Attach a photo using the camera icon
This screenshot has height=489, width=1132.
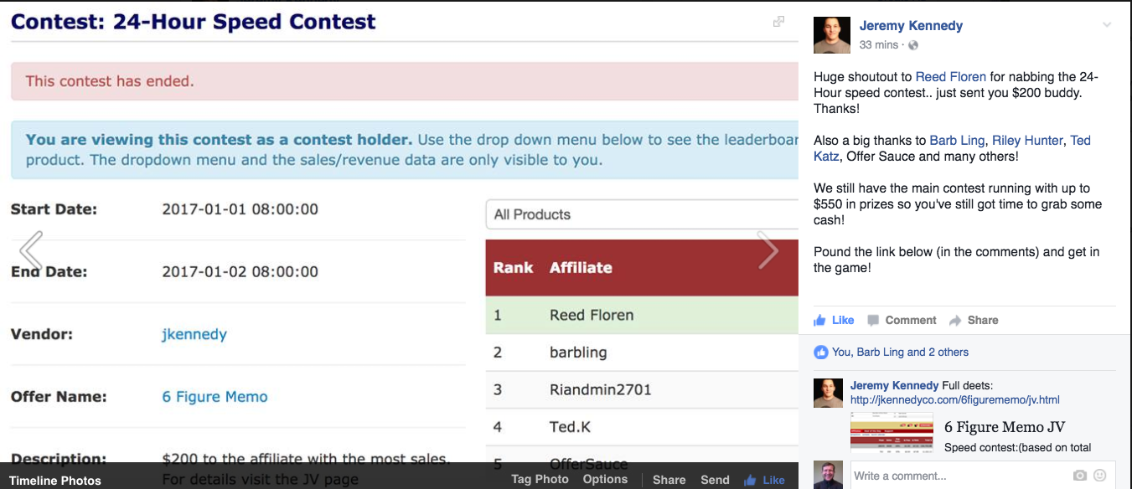pyautogui.click(x=1080, y=476)
